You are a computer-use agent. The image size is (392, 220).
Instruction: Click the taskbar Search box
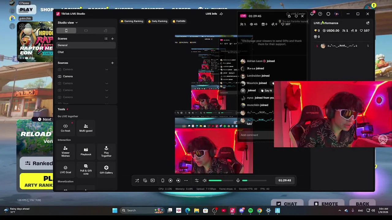[142, 211]
